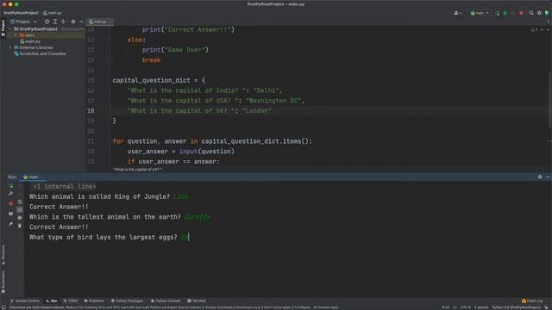Open Version Control tool window
552x310 pixels.
[x=25, y=301]
